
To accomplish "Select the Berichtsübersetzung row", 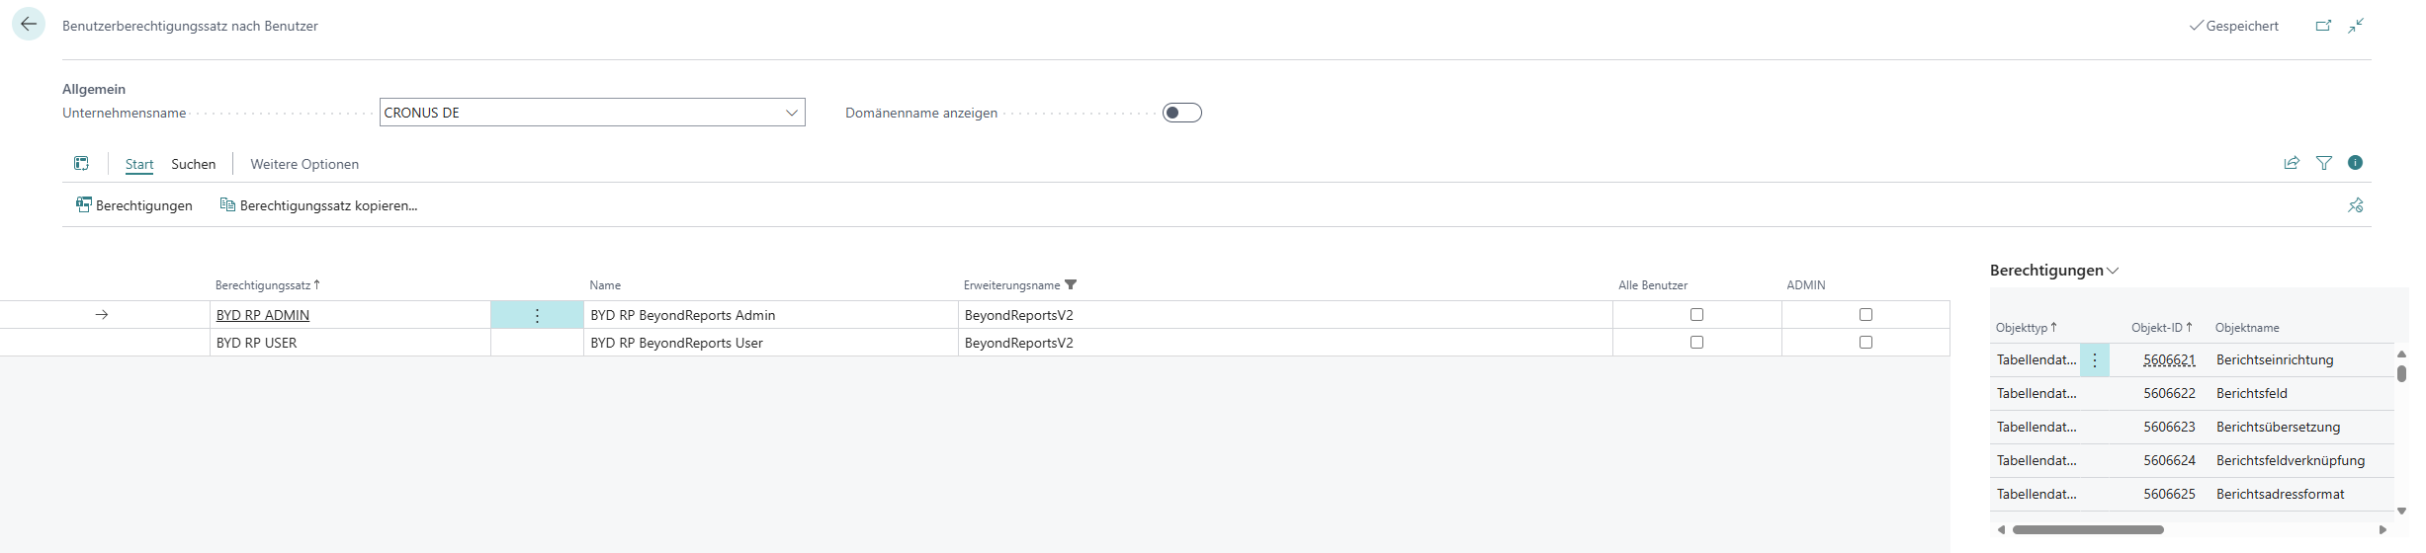I will point(2192,428).
